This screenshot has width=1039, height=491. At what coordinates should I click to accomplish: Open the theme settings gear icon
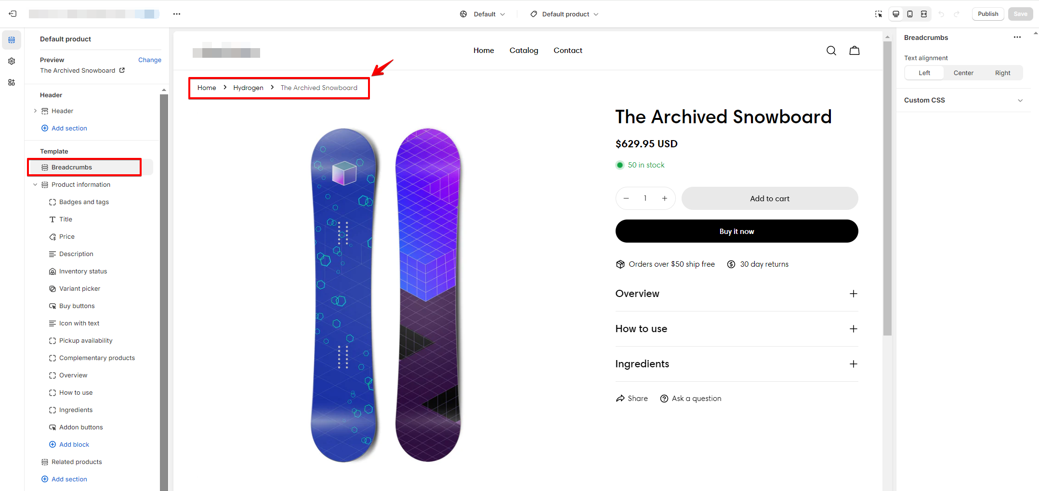[x=12, y=61]
